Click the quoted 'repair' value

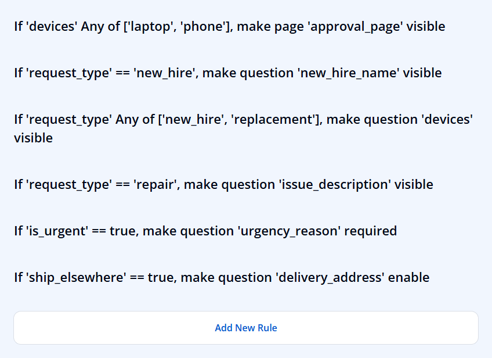[x=155, y=184]
